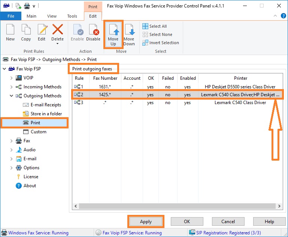This screenshot has height=237, width=288.
Task: Expand the Fax tree node
Action: [x=11, y=141]
